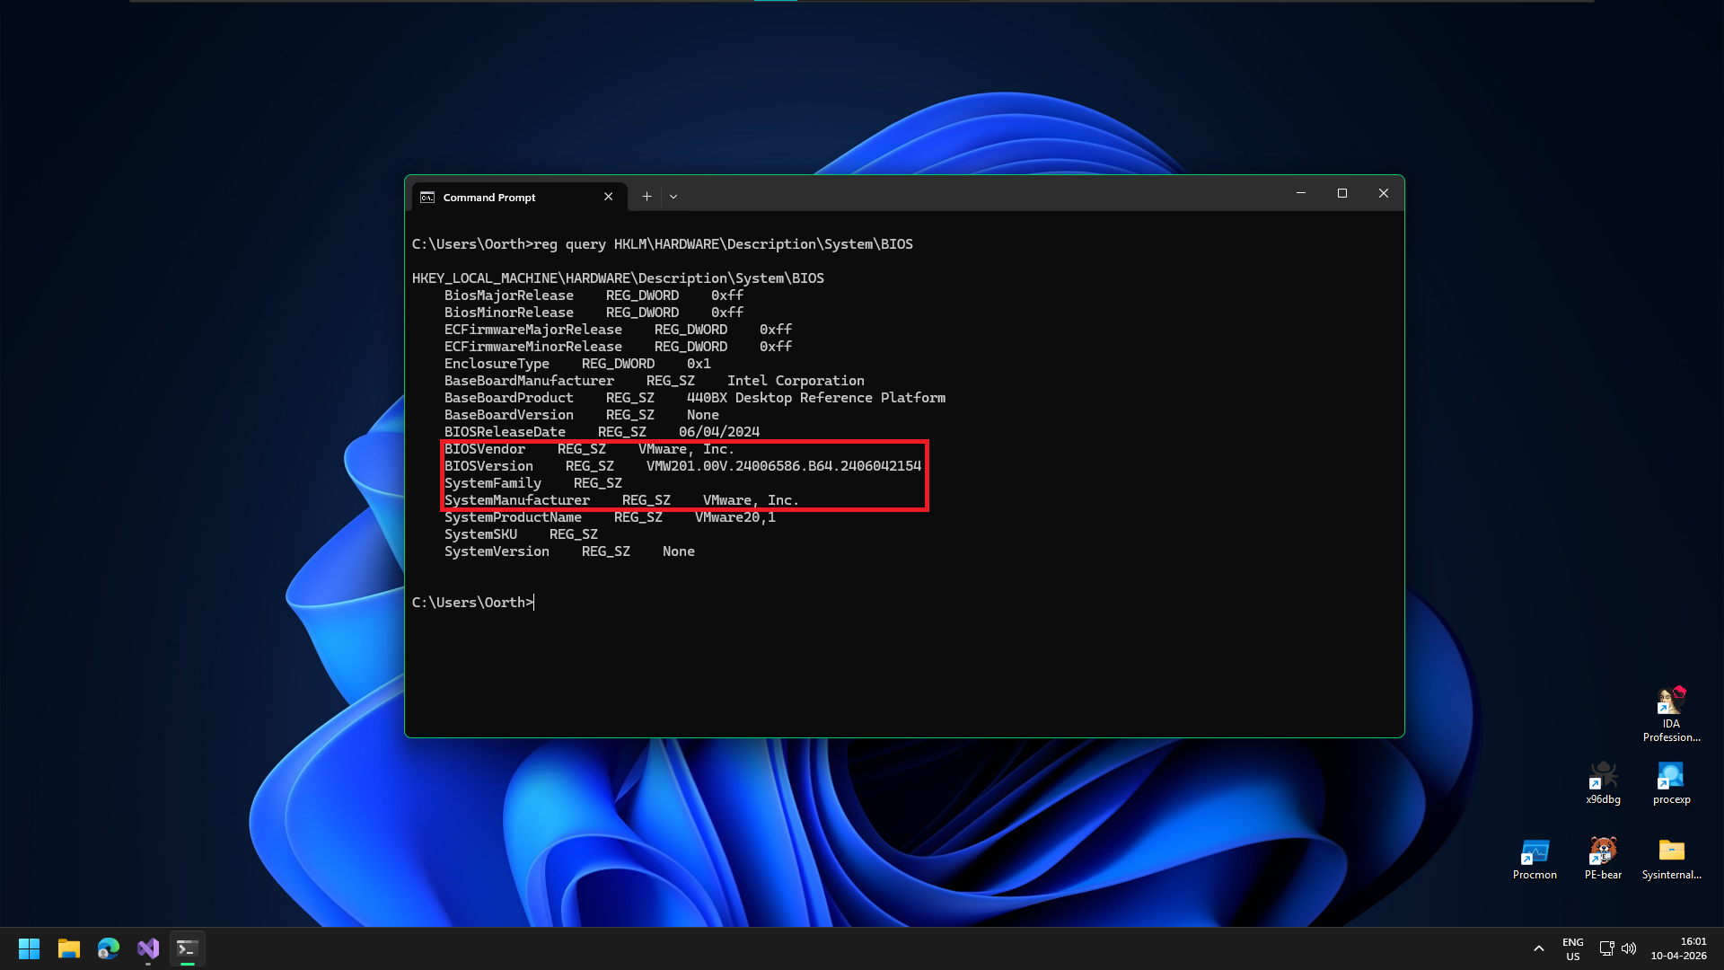Image resolution: width=1724 pixels, height=970 pixels.
Task: Click the Windows Start button
Action: 29,948
